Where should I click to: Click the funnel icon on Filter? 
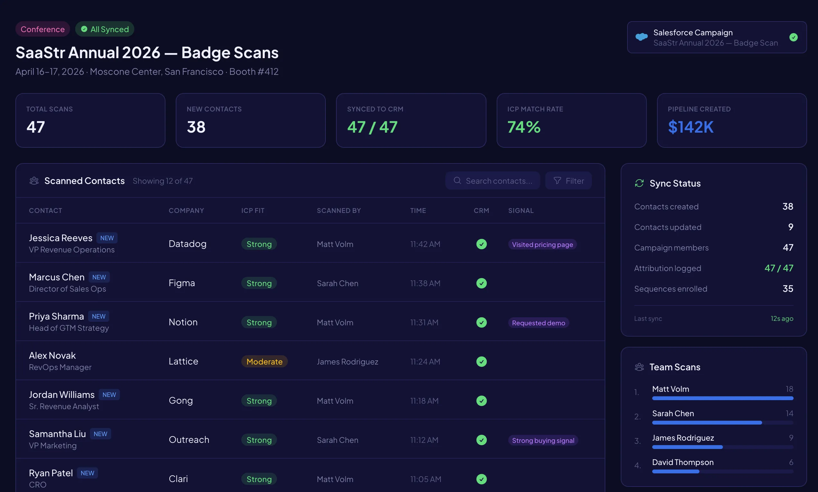pyautogui.click(x=557, y=180)
